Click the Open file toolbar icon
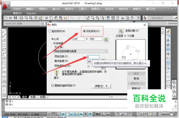This screenshot has width=179, height=118. click(x=10, y=18)
